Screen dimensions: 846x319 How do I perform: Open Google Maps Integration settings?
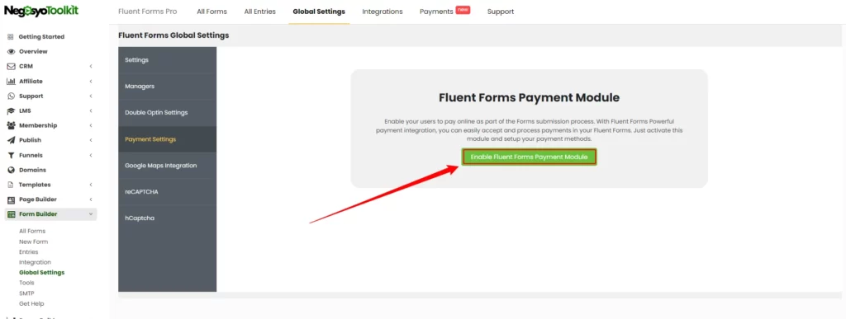(x=167, y=166)
